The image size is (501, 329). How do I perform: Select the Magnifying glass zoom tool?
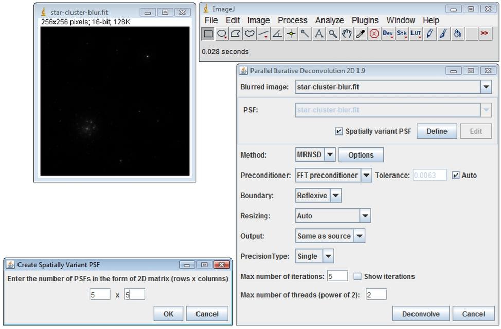tap(333, 33)
